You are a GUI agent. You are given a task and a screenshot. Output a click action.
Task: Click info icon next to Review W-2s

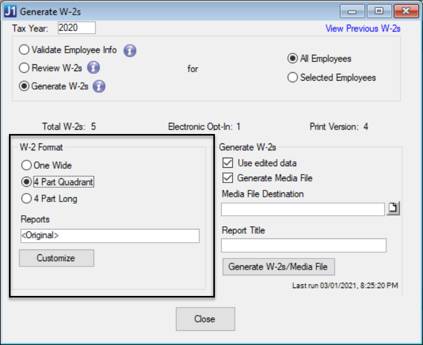(93, 68)
